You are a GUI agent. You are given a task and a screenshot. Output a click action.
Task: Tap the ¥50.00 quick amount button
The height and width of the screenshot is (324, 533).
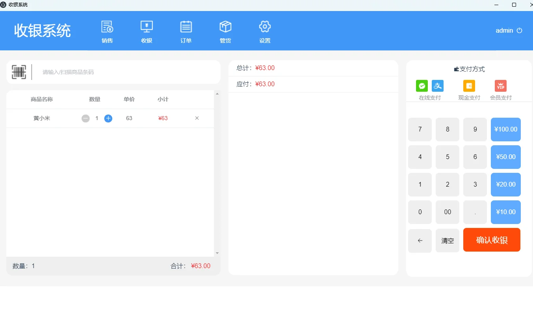pos(506,157)
